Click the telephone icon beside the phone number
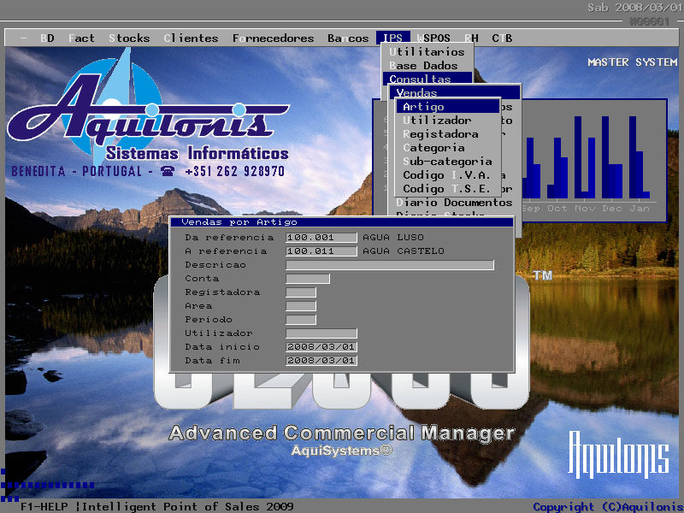Viewport: 684px width, 513px height. coord(168,171)
